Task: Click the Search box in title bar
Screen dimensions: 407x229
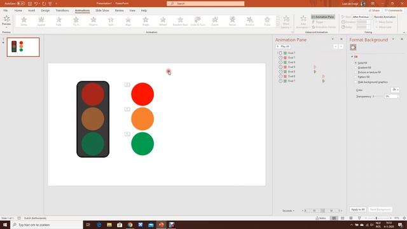Action: (x=205, y=4)
